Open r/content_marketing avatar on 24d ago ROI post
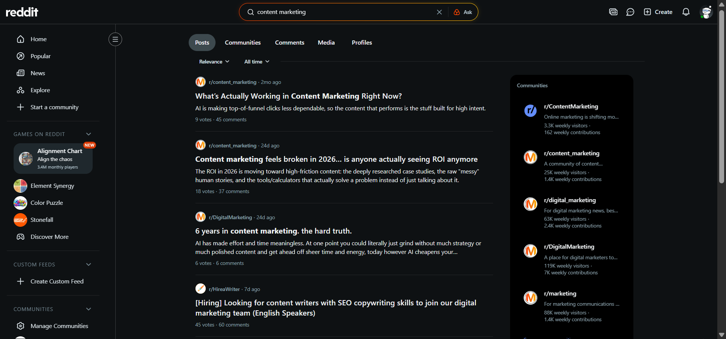This screenshot has width=726, height=339. coord(200,145)
